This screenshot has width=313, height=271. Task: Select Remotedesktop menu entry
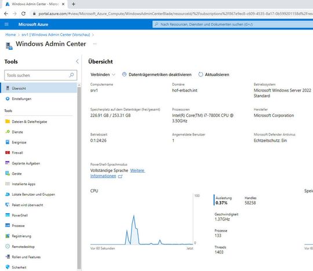point(39,246)
